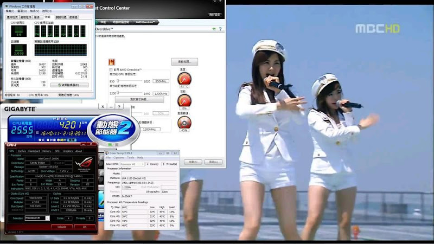Open the (F) file menu in Task Manager

click(x=10, y=11)
